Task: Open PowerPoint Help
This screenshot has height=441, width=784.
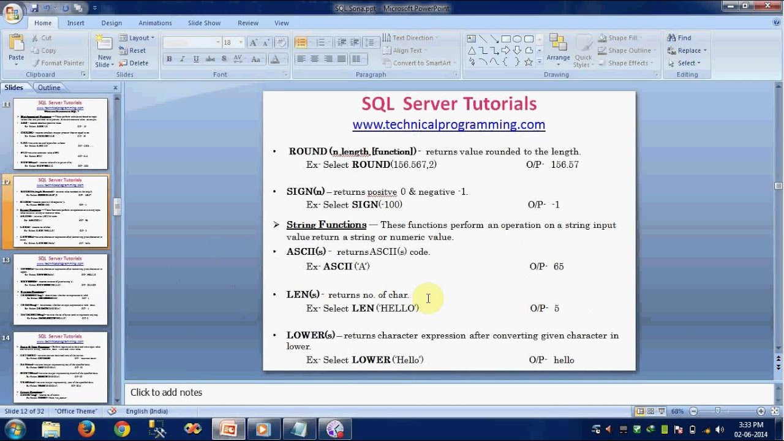Action: [777, 23]
